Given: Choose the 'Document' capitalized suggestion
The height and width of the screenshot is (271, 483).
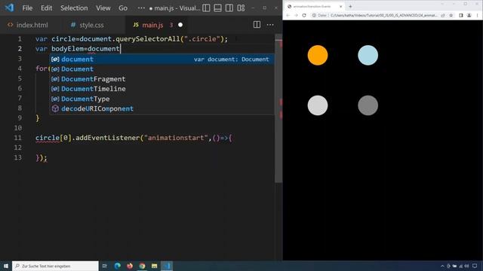Looking at the screenshot, I should point(162,69).
